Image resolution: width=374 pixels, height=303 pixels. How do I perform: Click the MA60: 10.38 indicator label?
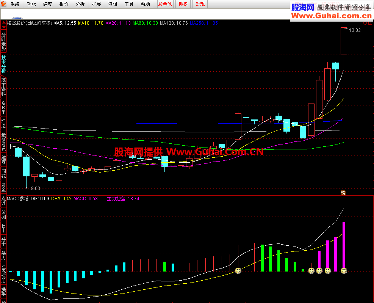145,23
